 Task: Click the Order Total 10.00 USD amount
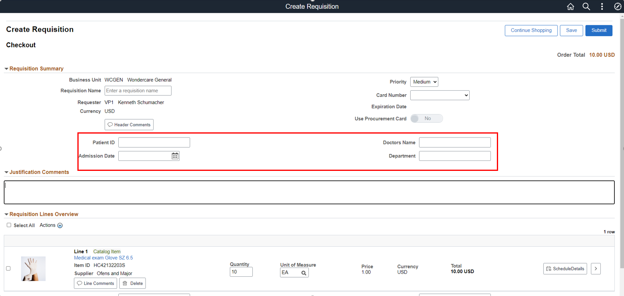pyautogui.click(x=602, y=55)
